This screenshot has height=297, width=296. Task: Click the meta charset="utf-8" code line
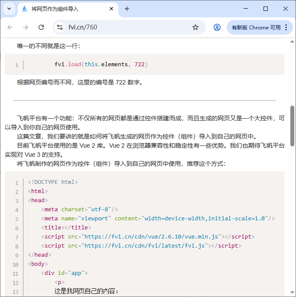tap(80, 210)
